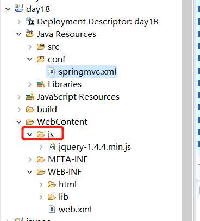Click the Deployment Descriptor icon
Image resolution: width=200 pixels, height=221 pixels.
[x=30, y=21]
